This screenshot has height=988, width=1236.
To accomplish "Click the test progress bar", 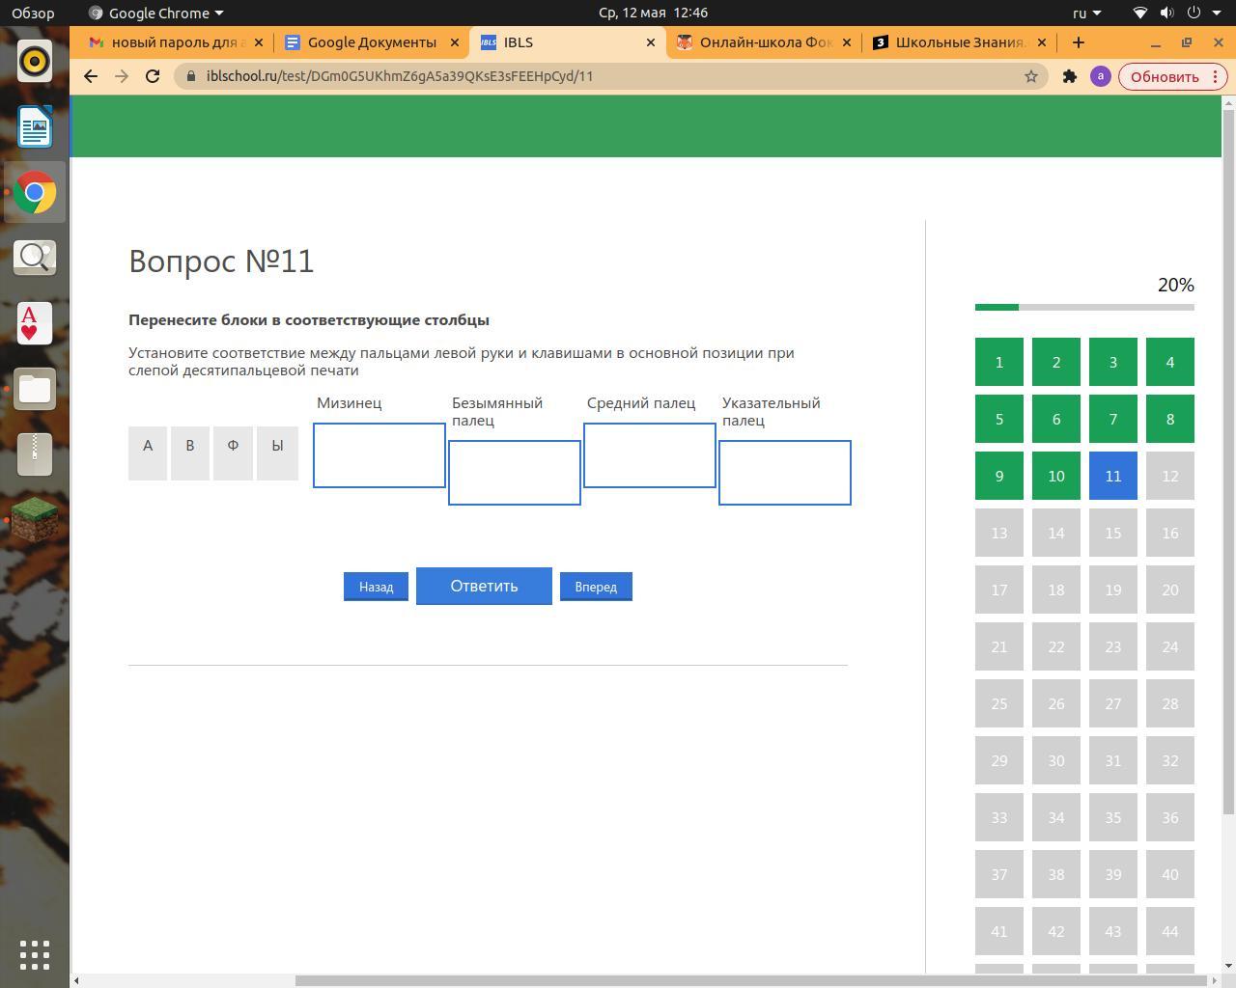I will [x=1084, y=308].
